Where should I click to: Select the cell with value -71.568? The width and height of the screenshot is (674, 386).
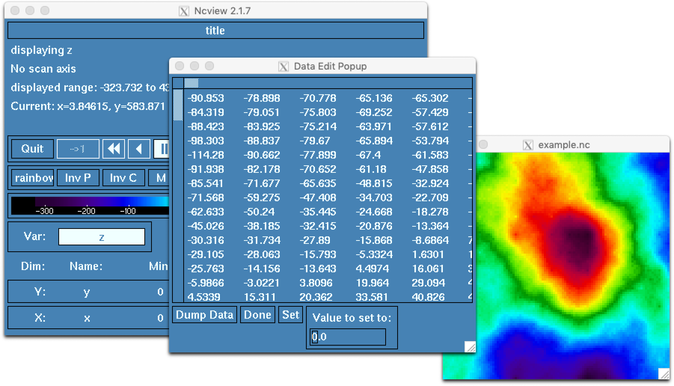tap(206, 197)
